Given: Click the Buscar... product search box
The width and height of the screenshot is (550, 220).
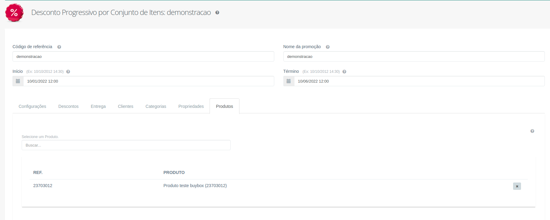Looking at the screenshot, I should [x=126, y=145].
